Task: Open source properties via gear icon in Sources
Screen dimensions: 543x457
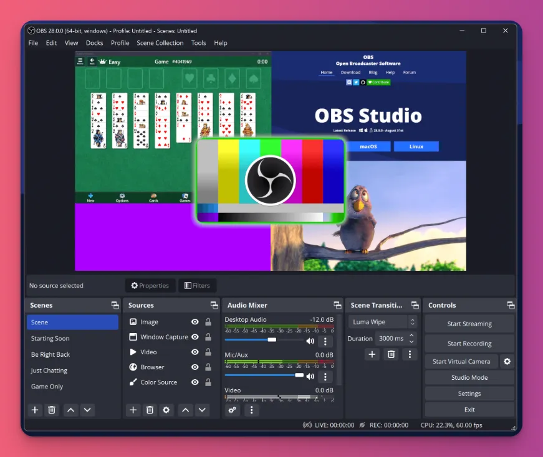Action: (x=166, y=410)
